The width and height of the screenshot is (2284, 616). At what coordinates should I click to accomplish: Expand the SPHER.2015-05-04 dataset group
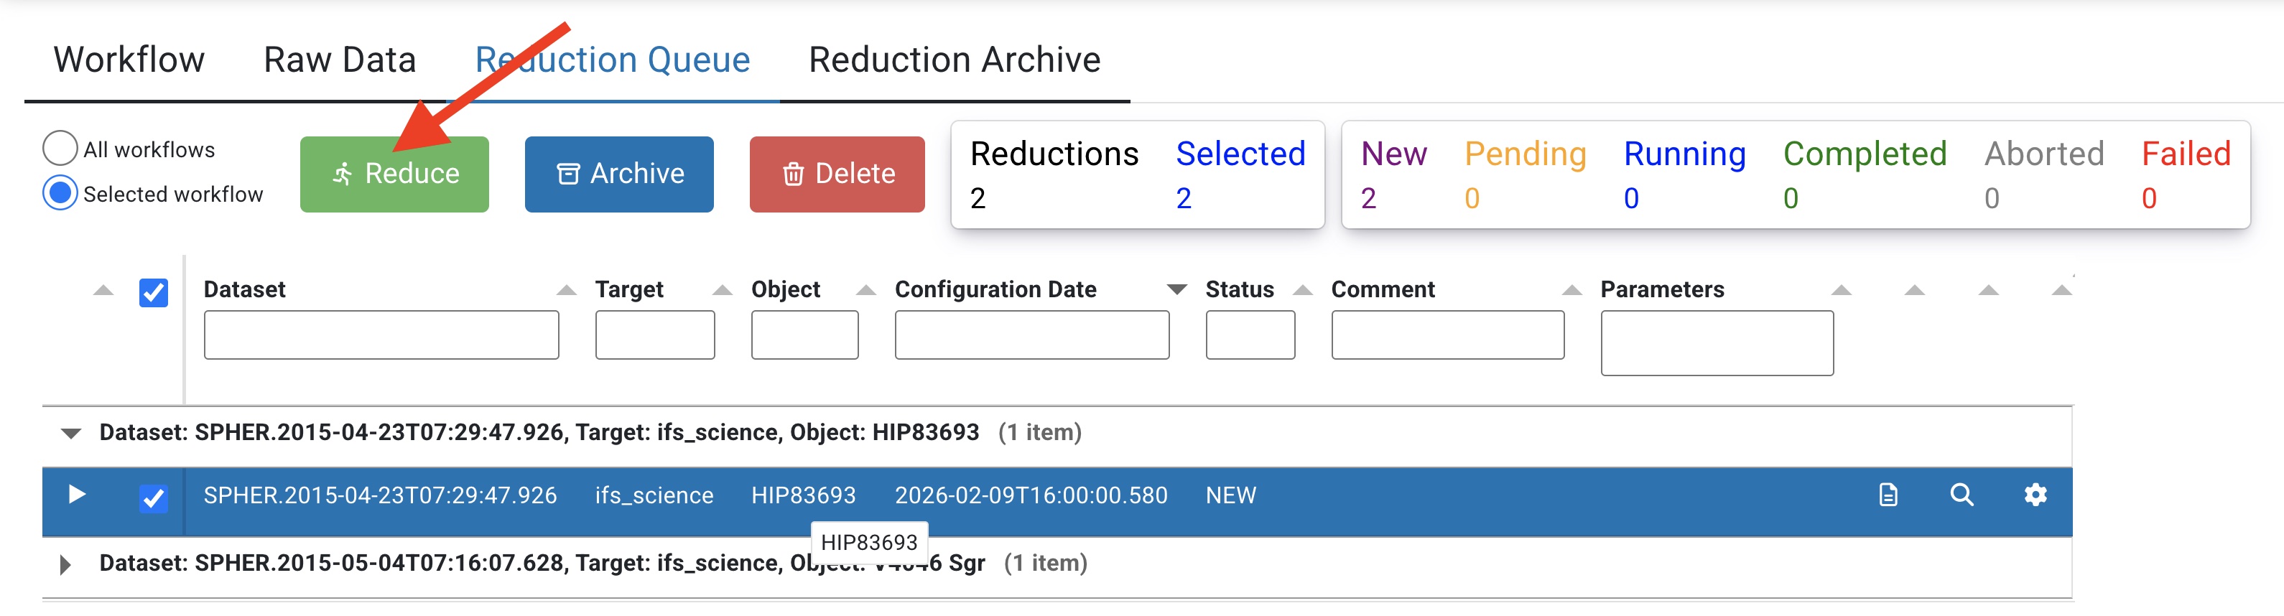tap(65, 564)
